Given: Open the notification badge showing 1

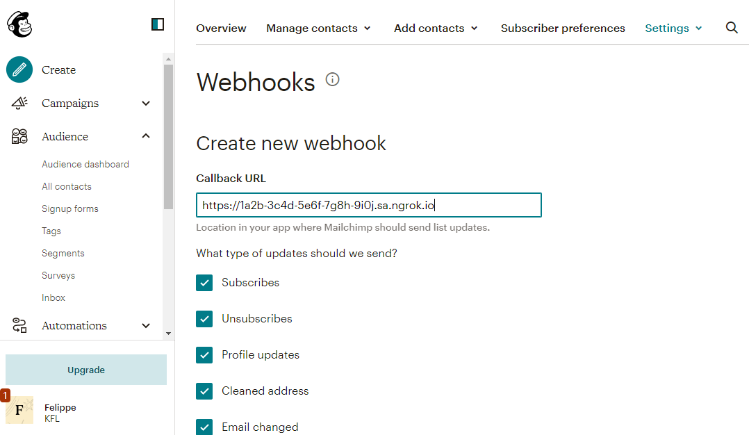Looking at the screenshot, I should pos(5,395).
